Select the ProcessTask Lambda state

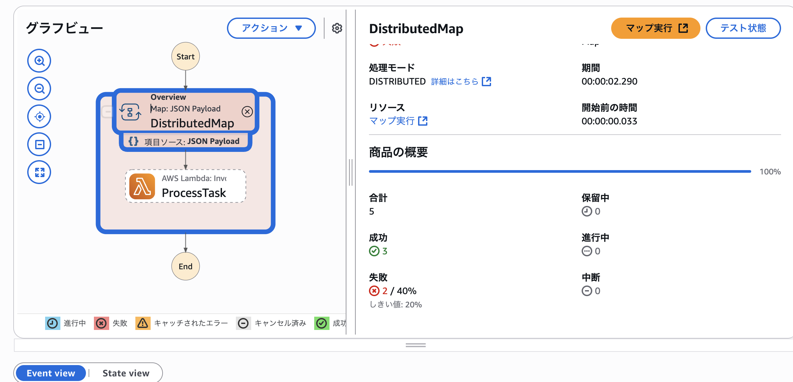point(185,186)
